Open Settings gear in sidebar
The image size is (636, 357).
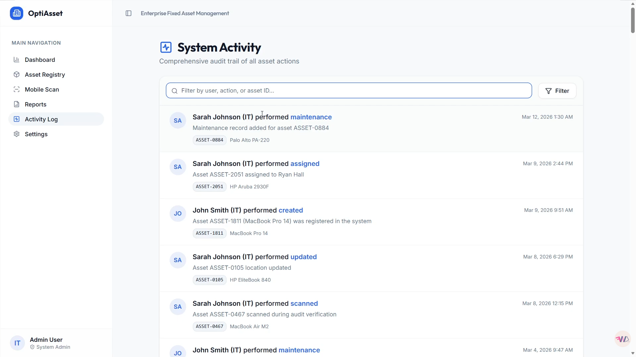(x=17, y=134)
